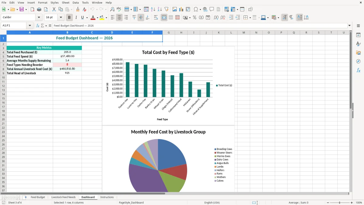Insert a special character (Omega)
This screenshot has height=205, width=364.
pos(196,9)
